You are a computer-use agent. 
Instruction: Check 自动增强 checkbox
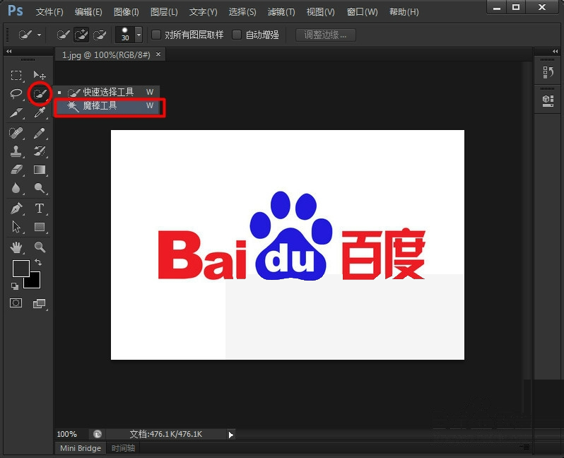tap(237, 35)
